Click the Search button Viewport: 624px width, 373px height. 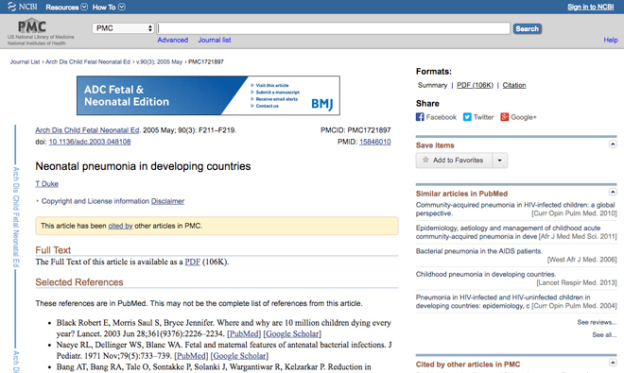[528, 28]
